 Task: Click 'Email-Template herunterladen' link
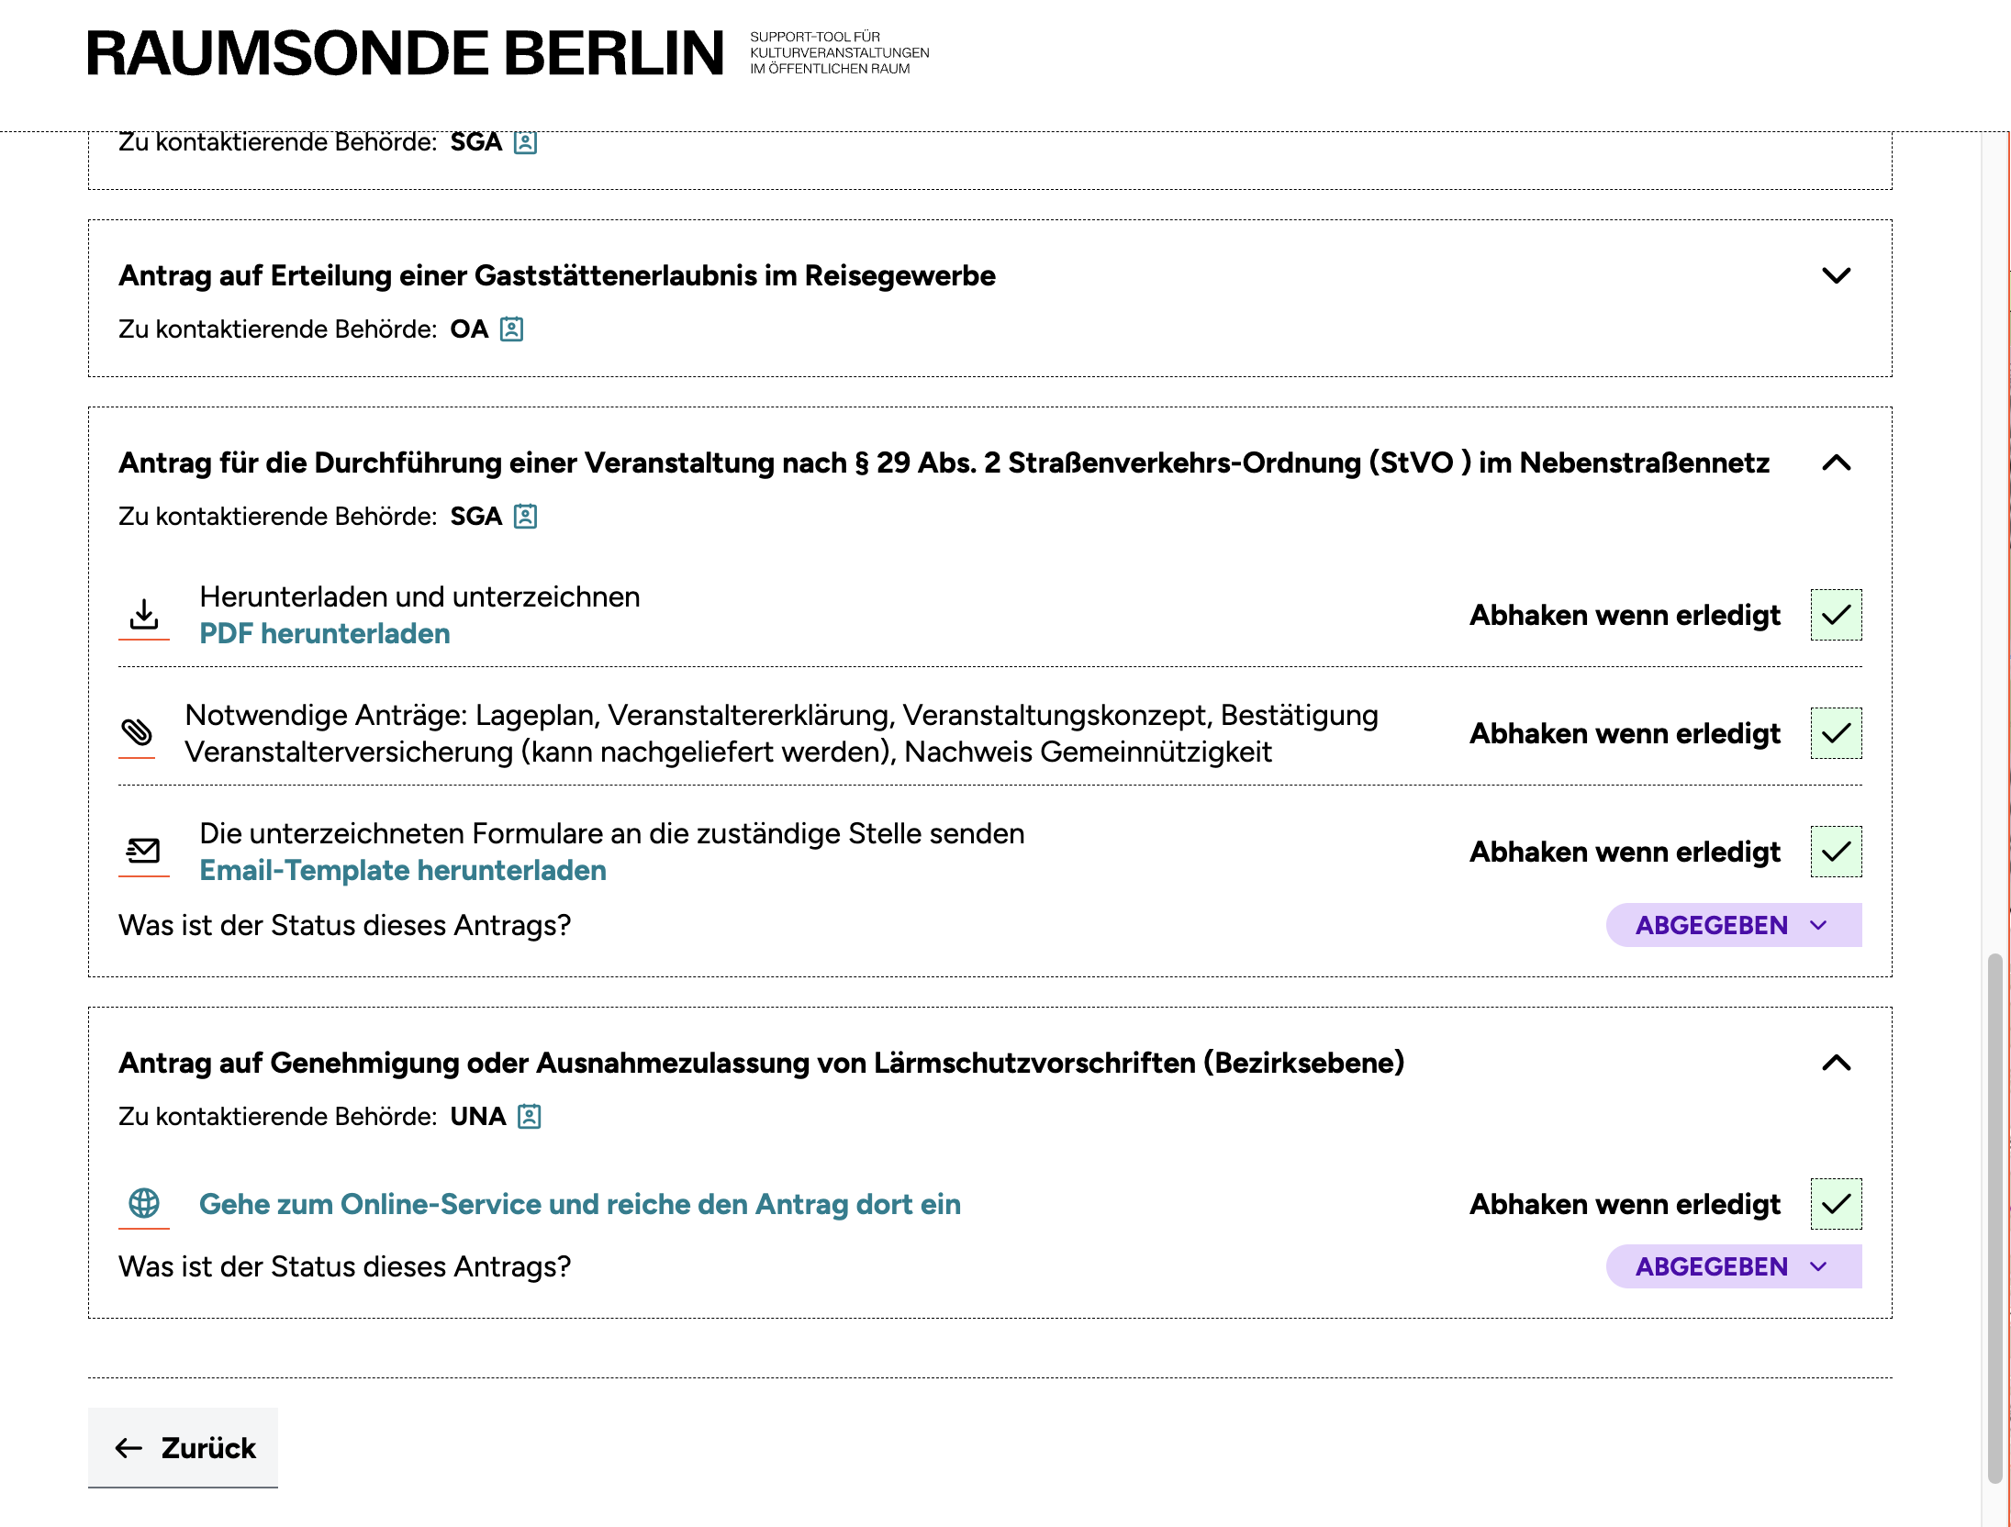(403, 870)
